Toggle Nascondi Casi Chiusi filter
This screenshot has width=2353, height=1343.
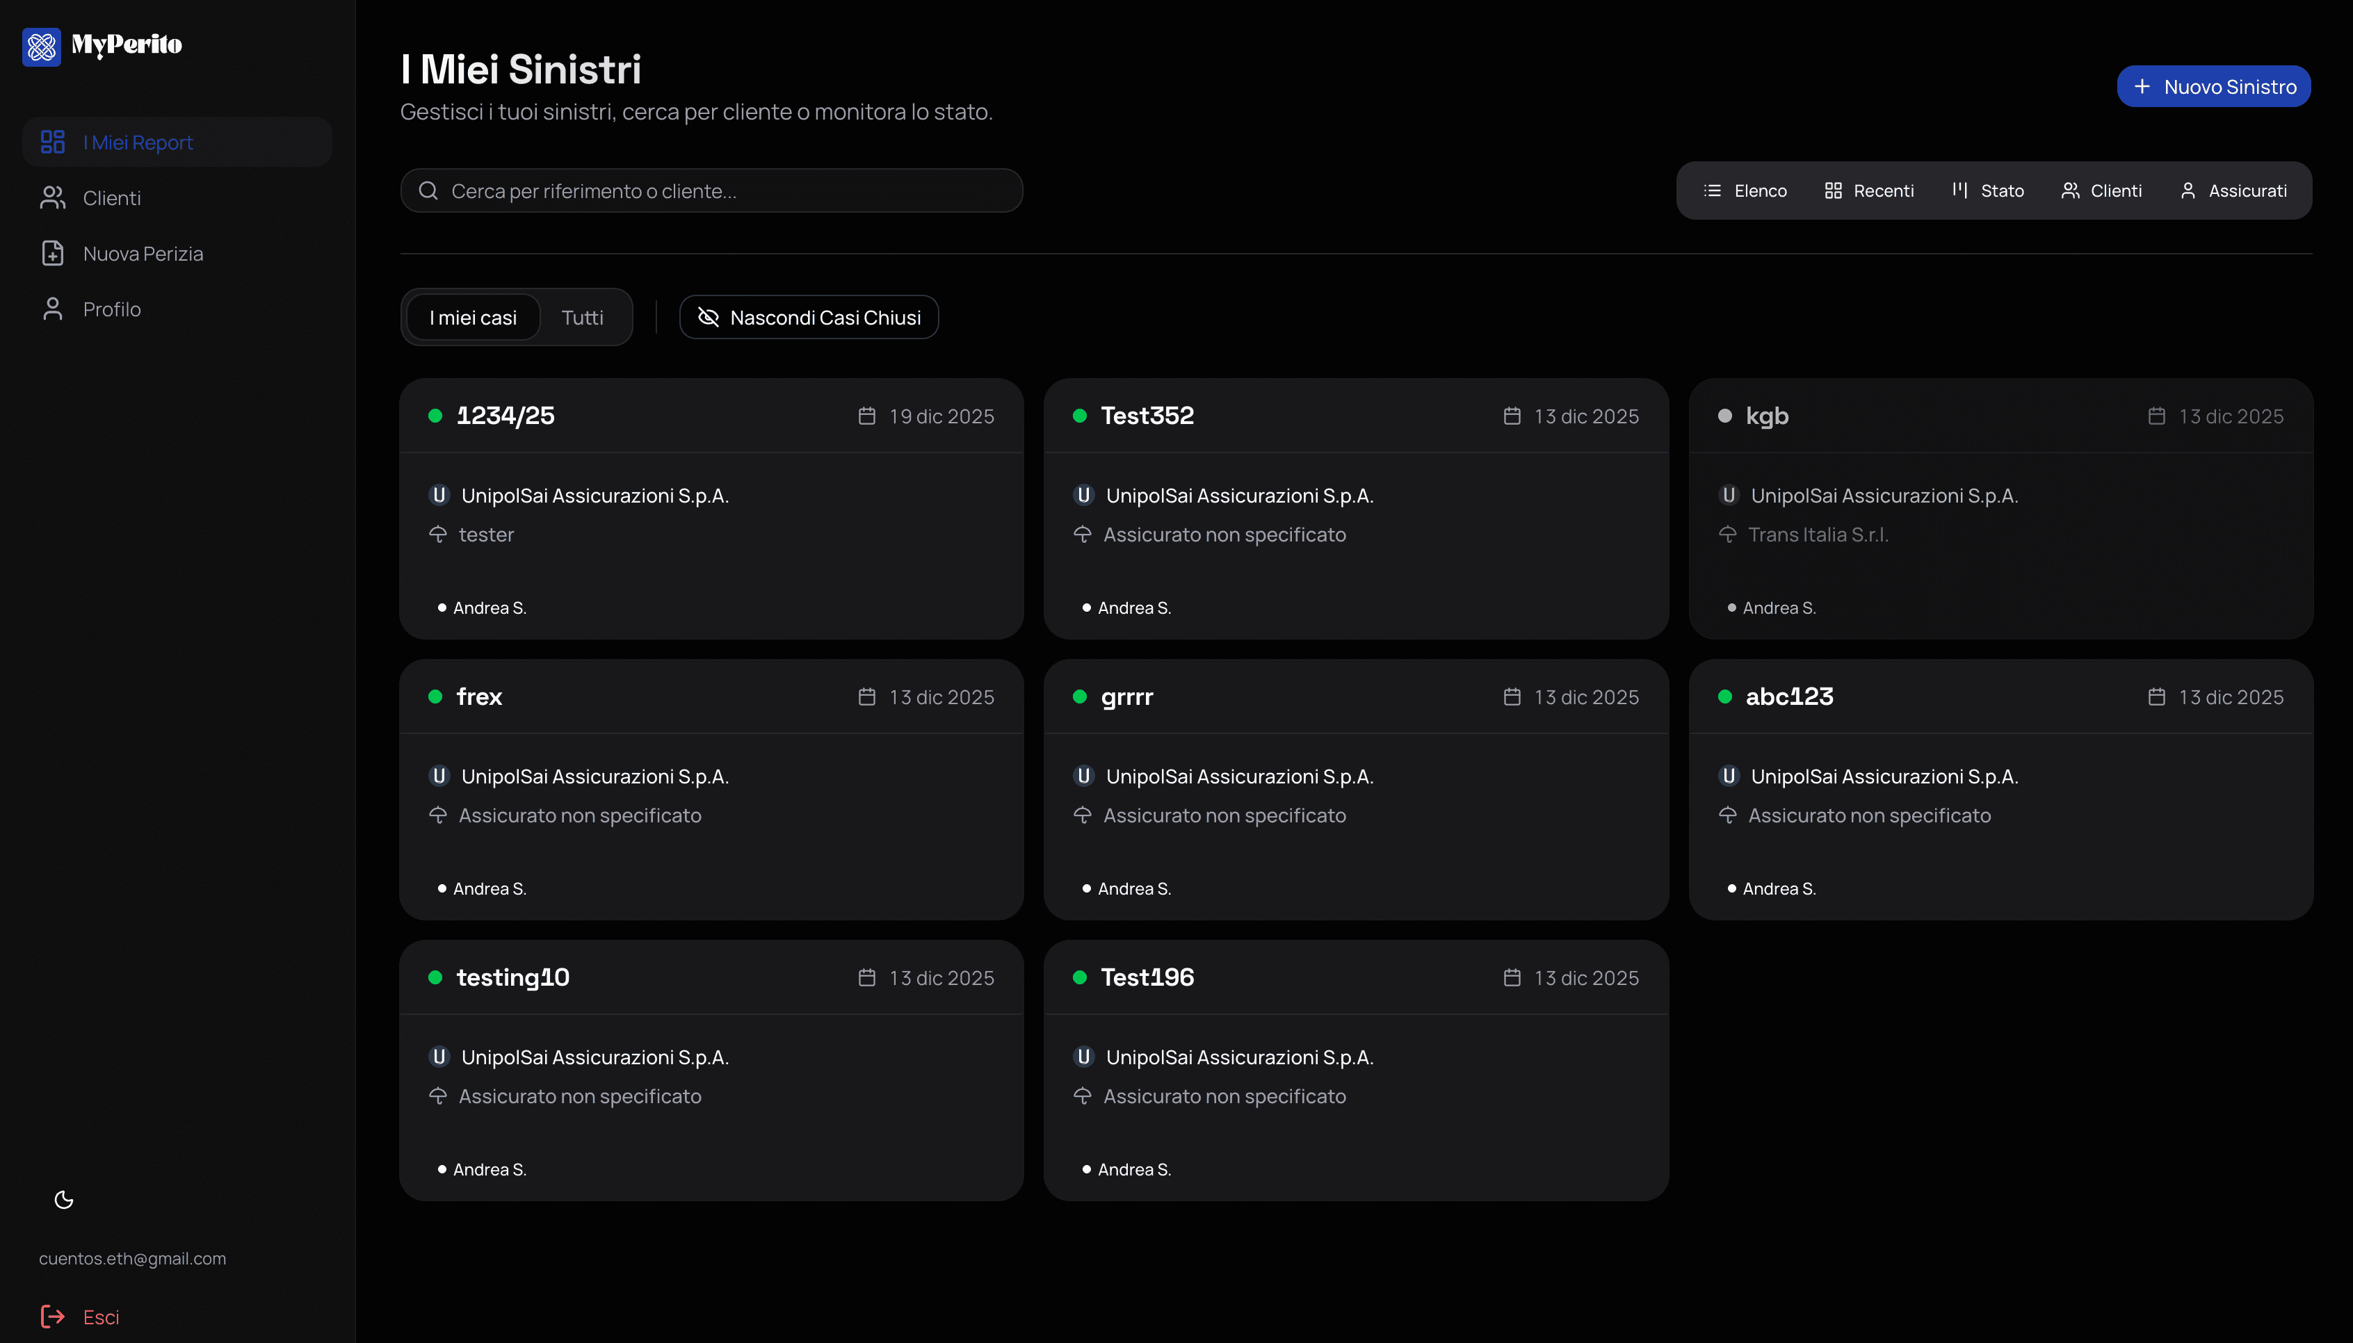[x=809, y=317]
